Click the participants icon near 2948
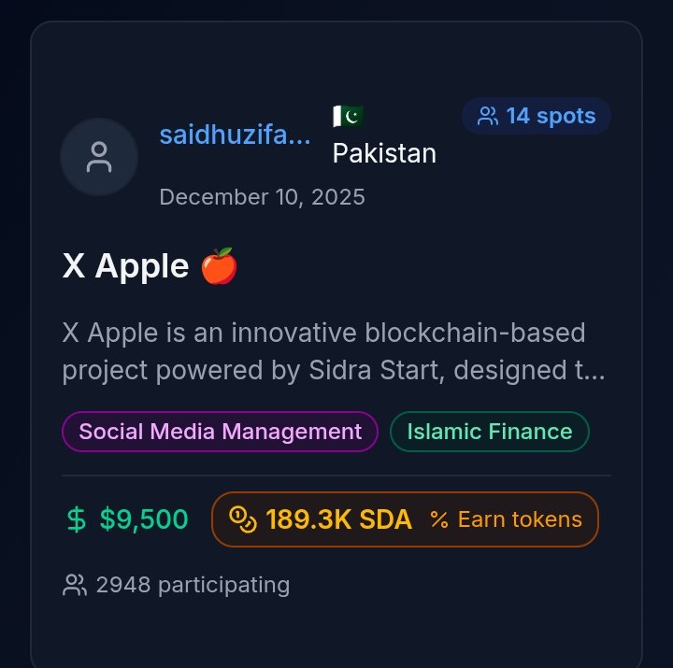This screenshot has width=673, height=668. [74, 586]
